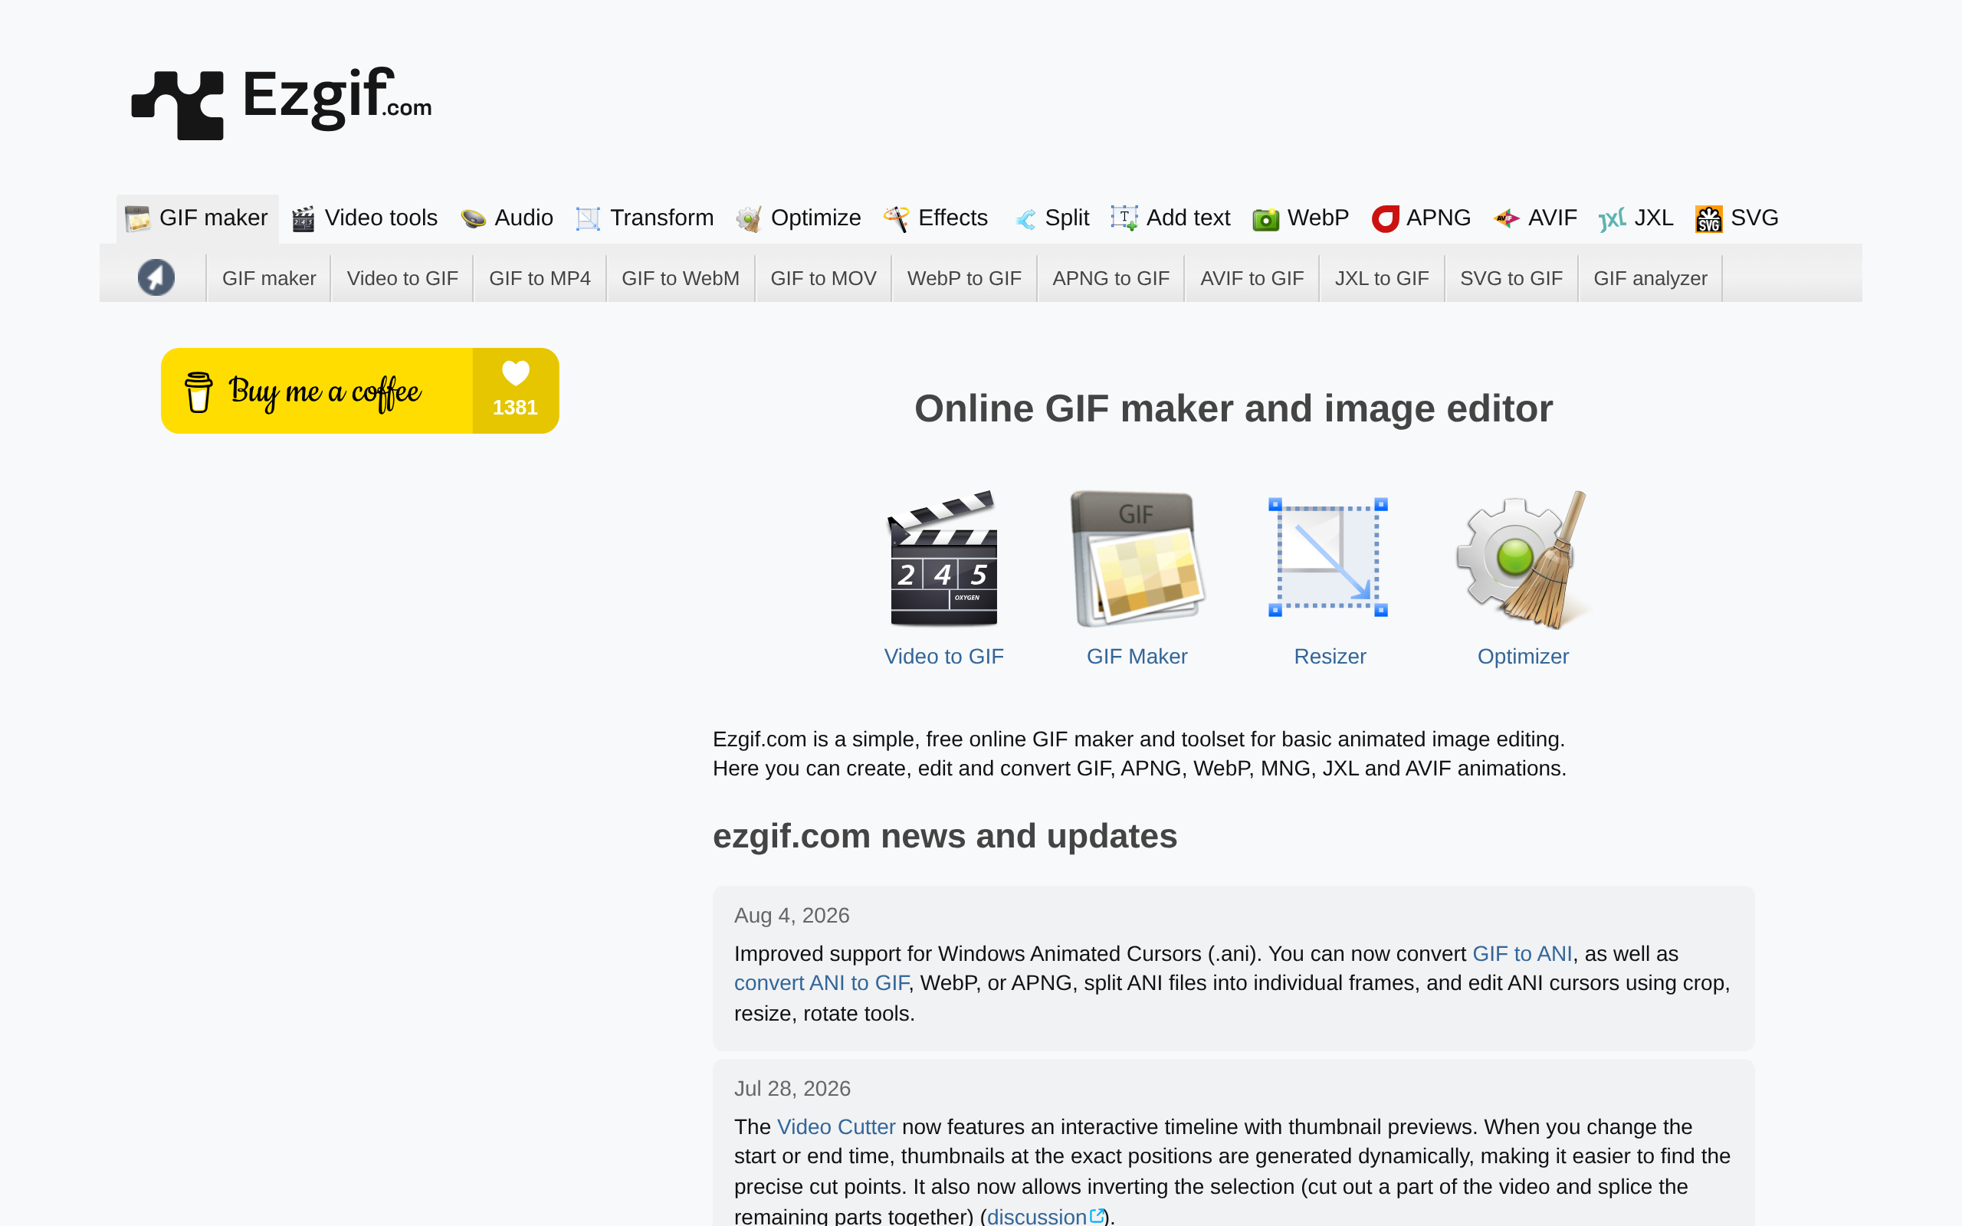This screenshot has width=1962, height=1226.
Task: Click the JXL teal icon
Action: 1612,219
